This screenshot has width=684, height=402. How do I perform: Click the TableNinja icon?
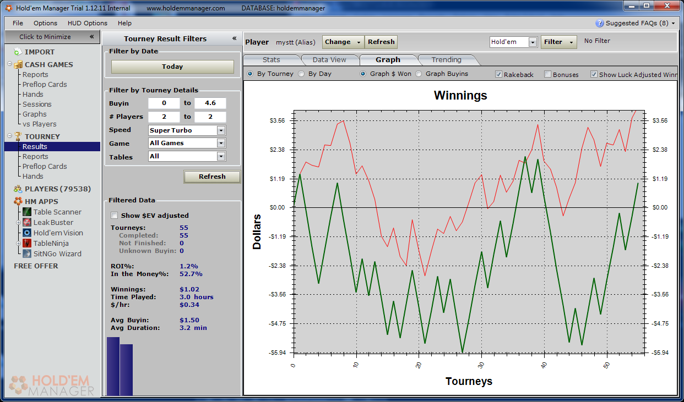(27, 244)
